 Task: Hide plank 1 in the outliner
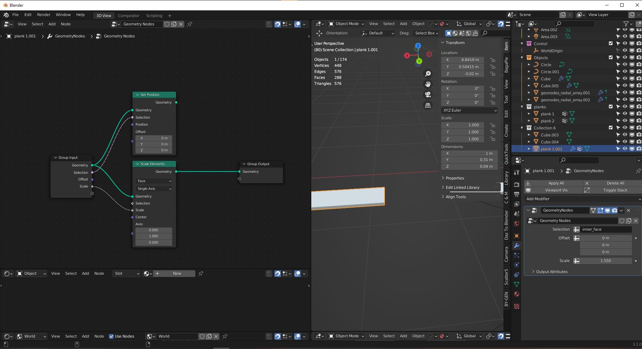pos(625,114)
